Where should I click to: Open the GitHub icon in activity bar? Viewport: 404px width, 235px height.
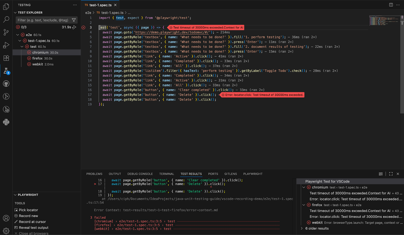(6, 84)
